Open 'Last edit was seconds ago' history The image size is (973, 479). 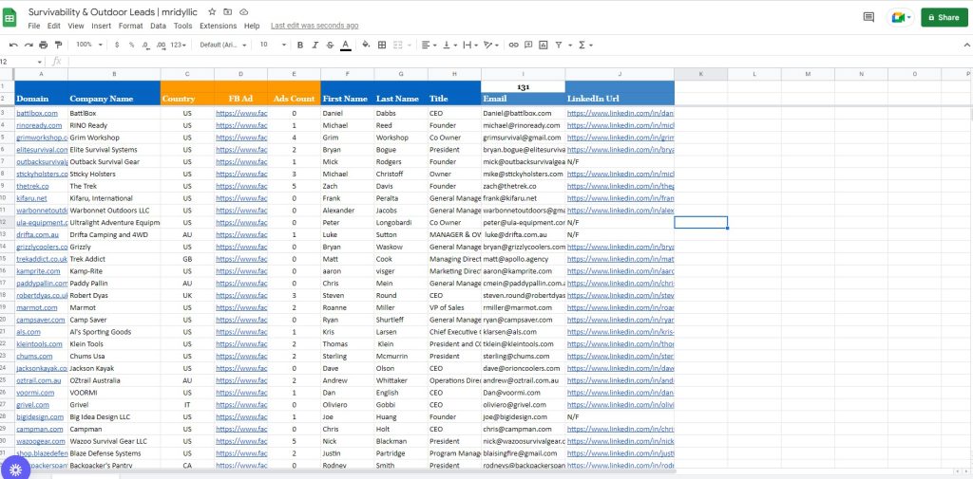click(315, 26)
